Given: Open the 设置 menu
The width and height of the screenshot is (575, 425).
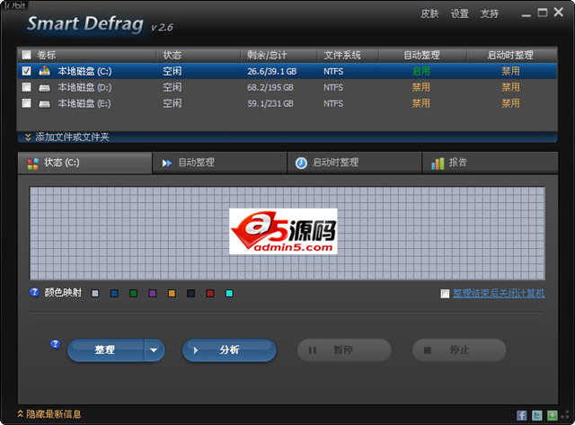Looking at the screenshot, I should click(459, 14).
